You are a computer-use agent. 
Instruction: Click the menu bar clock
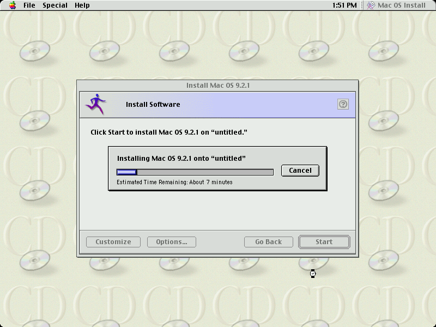click(344, 5)
